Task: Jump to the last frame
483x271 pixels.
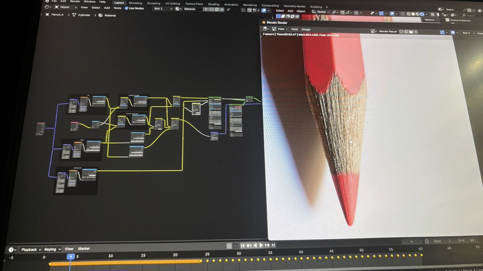Action: [x=273, y=245]
